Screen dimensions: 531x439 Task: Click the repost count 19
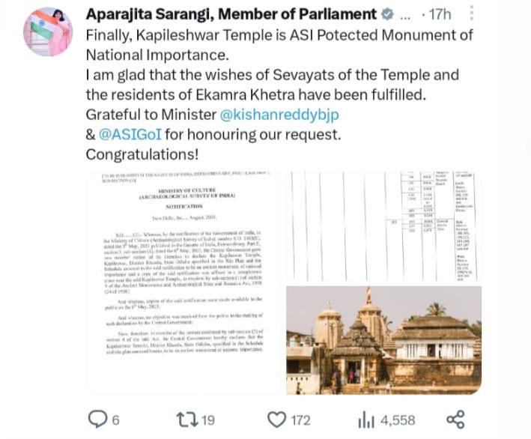click(x=207, y=420)
